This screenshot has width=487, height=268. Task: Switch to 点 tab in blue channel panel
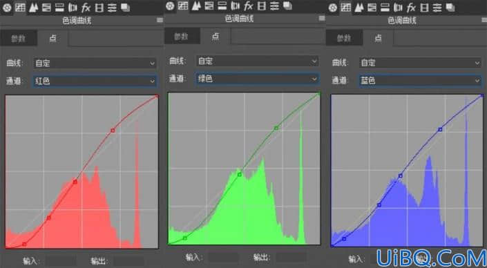coord(379,38)
